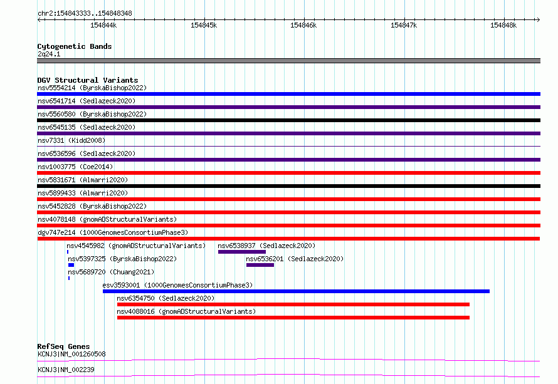The height and width of the screenshot is (384, 558).
Task: Click the purple nsv6536201 variant bar
Action: point(260,265)
